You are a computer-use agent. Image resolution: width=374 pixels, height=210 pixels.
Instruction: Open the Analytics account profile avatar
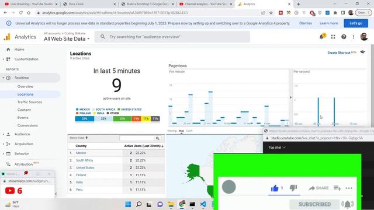364,37
